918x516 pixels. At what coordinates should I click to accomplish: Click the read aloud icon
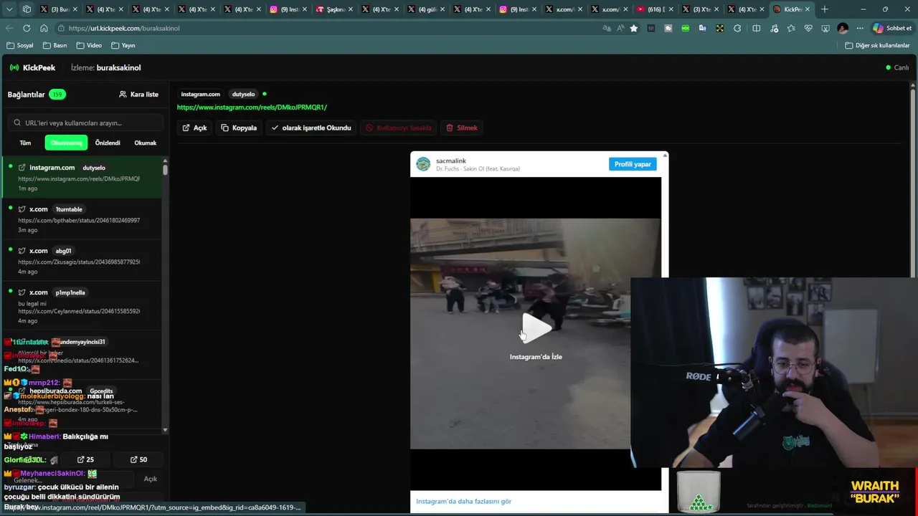tap(620, 28)
